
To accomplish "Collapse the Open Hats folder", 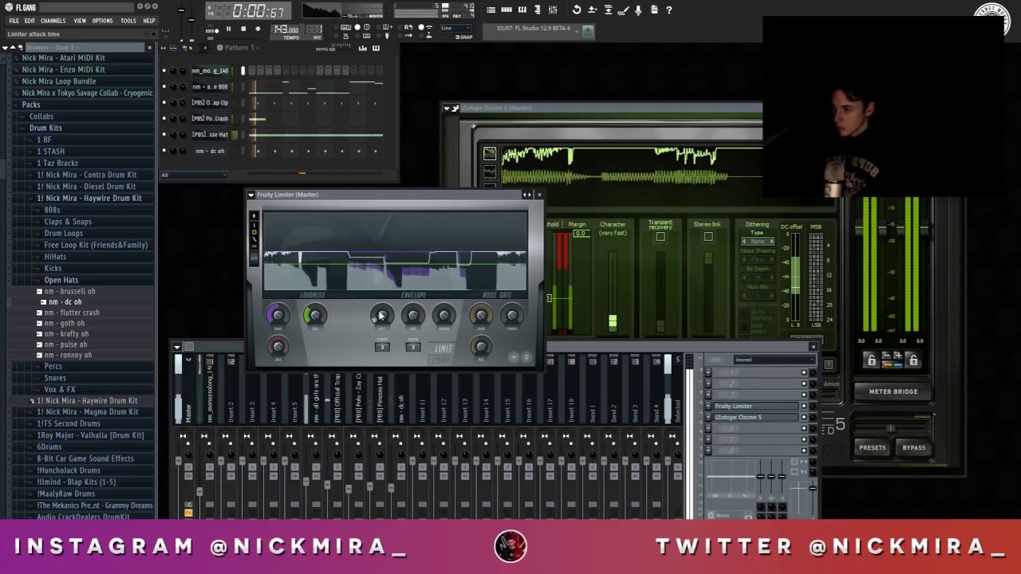I will (x=61, y=280).
